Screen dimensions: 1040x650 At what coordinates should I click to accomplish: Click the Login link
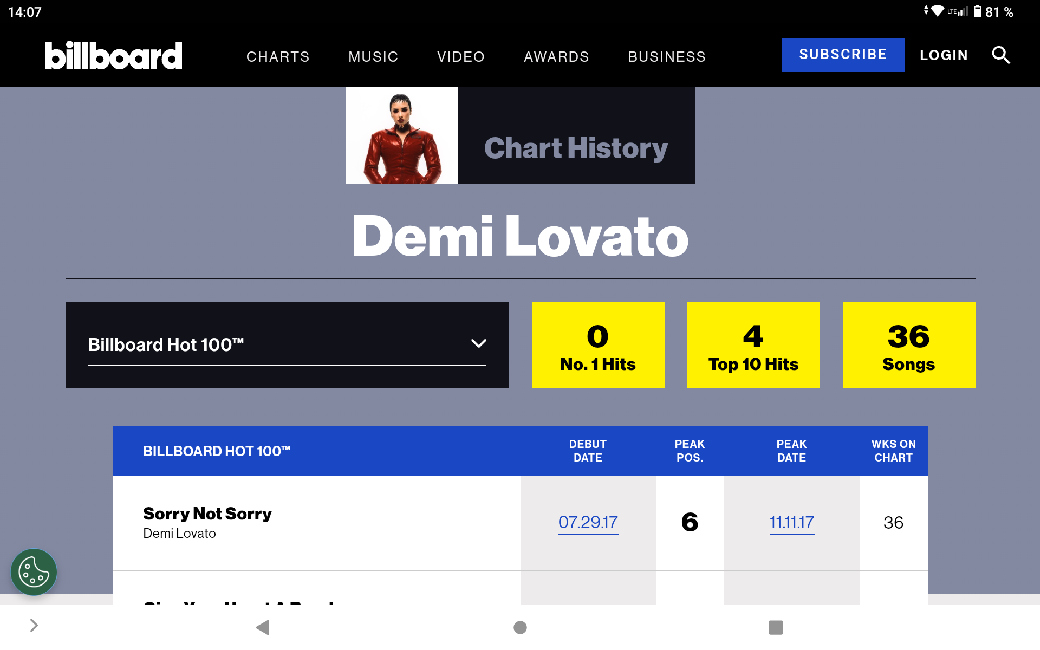944,55
